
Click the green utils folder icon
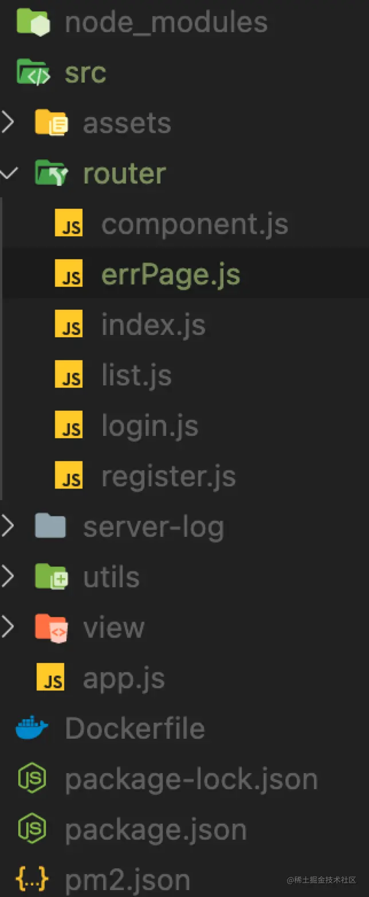click(x=51, y=576)
